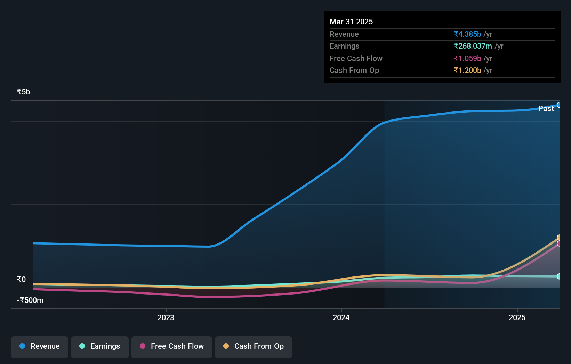The height and width of the screenshot is (364, 571).
Task: Click the Mar 31 2025 tooltip date
Action: pos(351,22)
